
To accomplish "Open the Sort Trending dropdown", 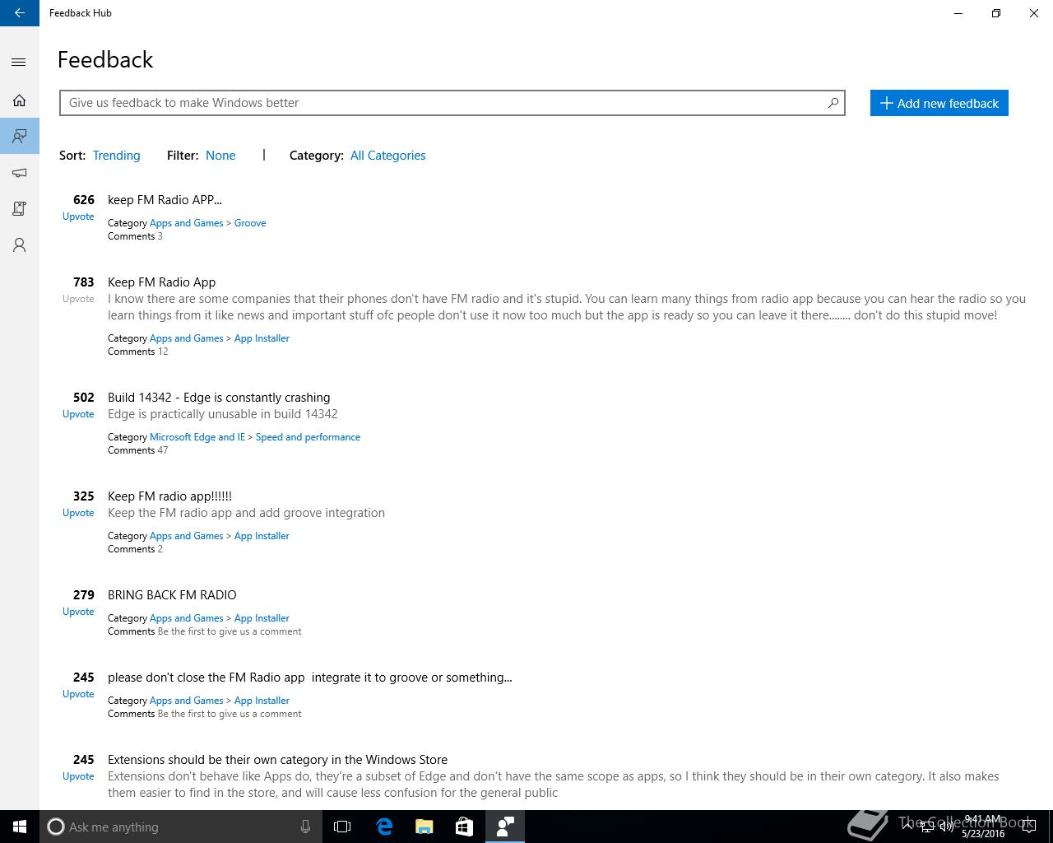I will (x=117, y=156).
